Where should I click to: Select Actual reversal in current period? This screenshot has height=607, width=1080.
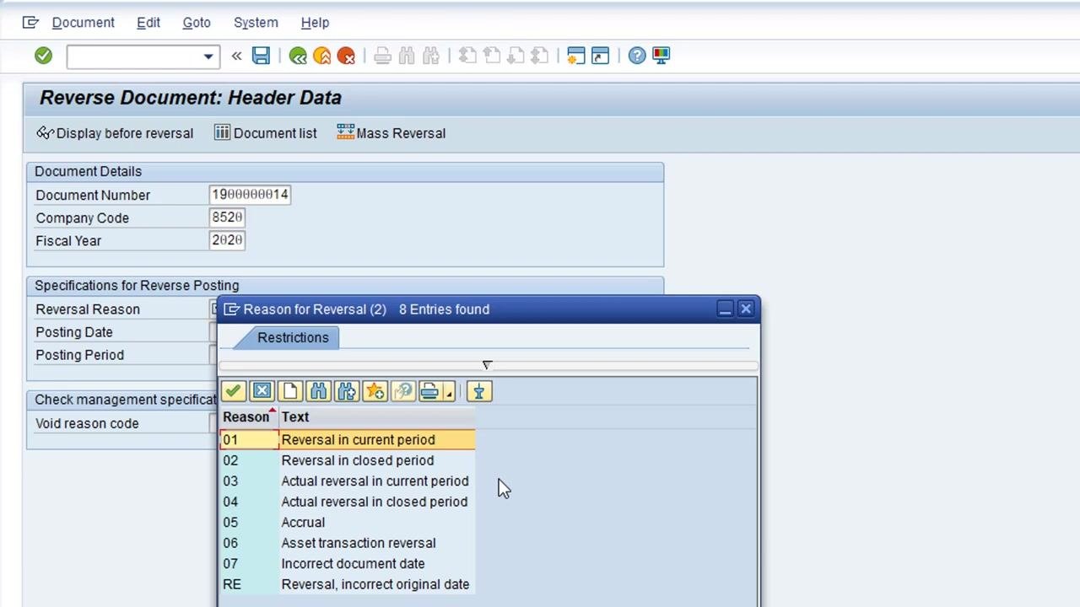click(348, 481)
